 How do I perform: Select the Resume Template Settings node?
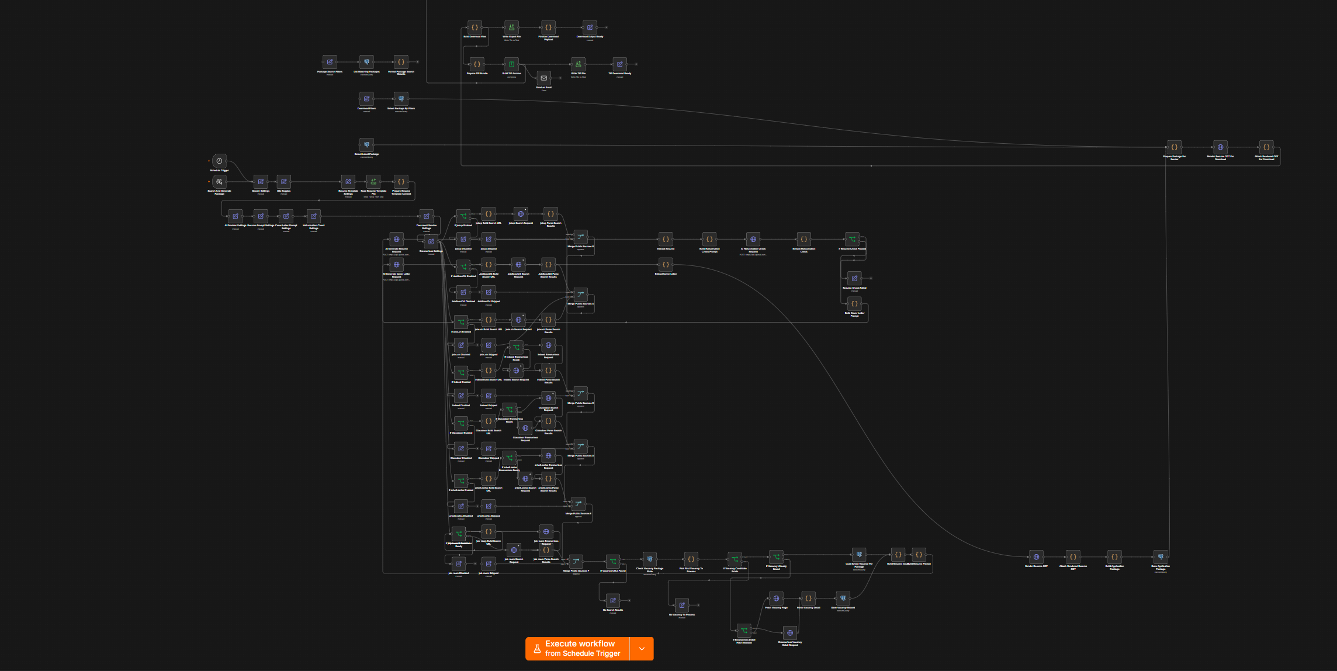pyautogui.click(x=348, y=181)
